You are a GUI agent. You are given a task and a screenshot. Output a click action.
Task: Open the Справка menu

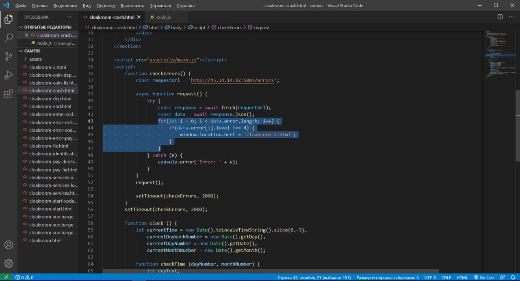[x=186, y=6]
